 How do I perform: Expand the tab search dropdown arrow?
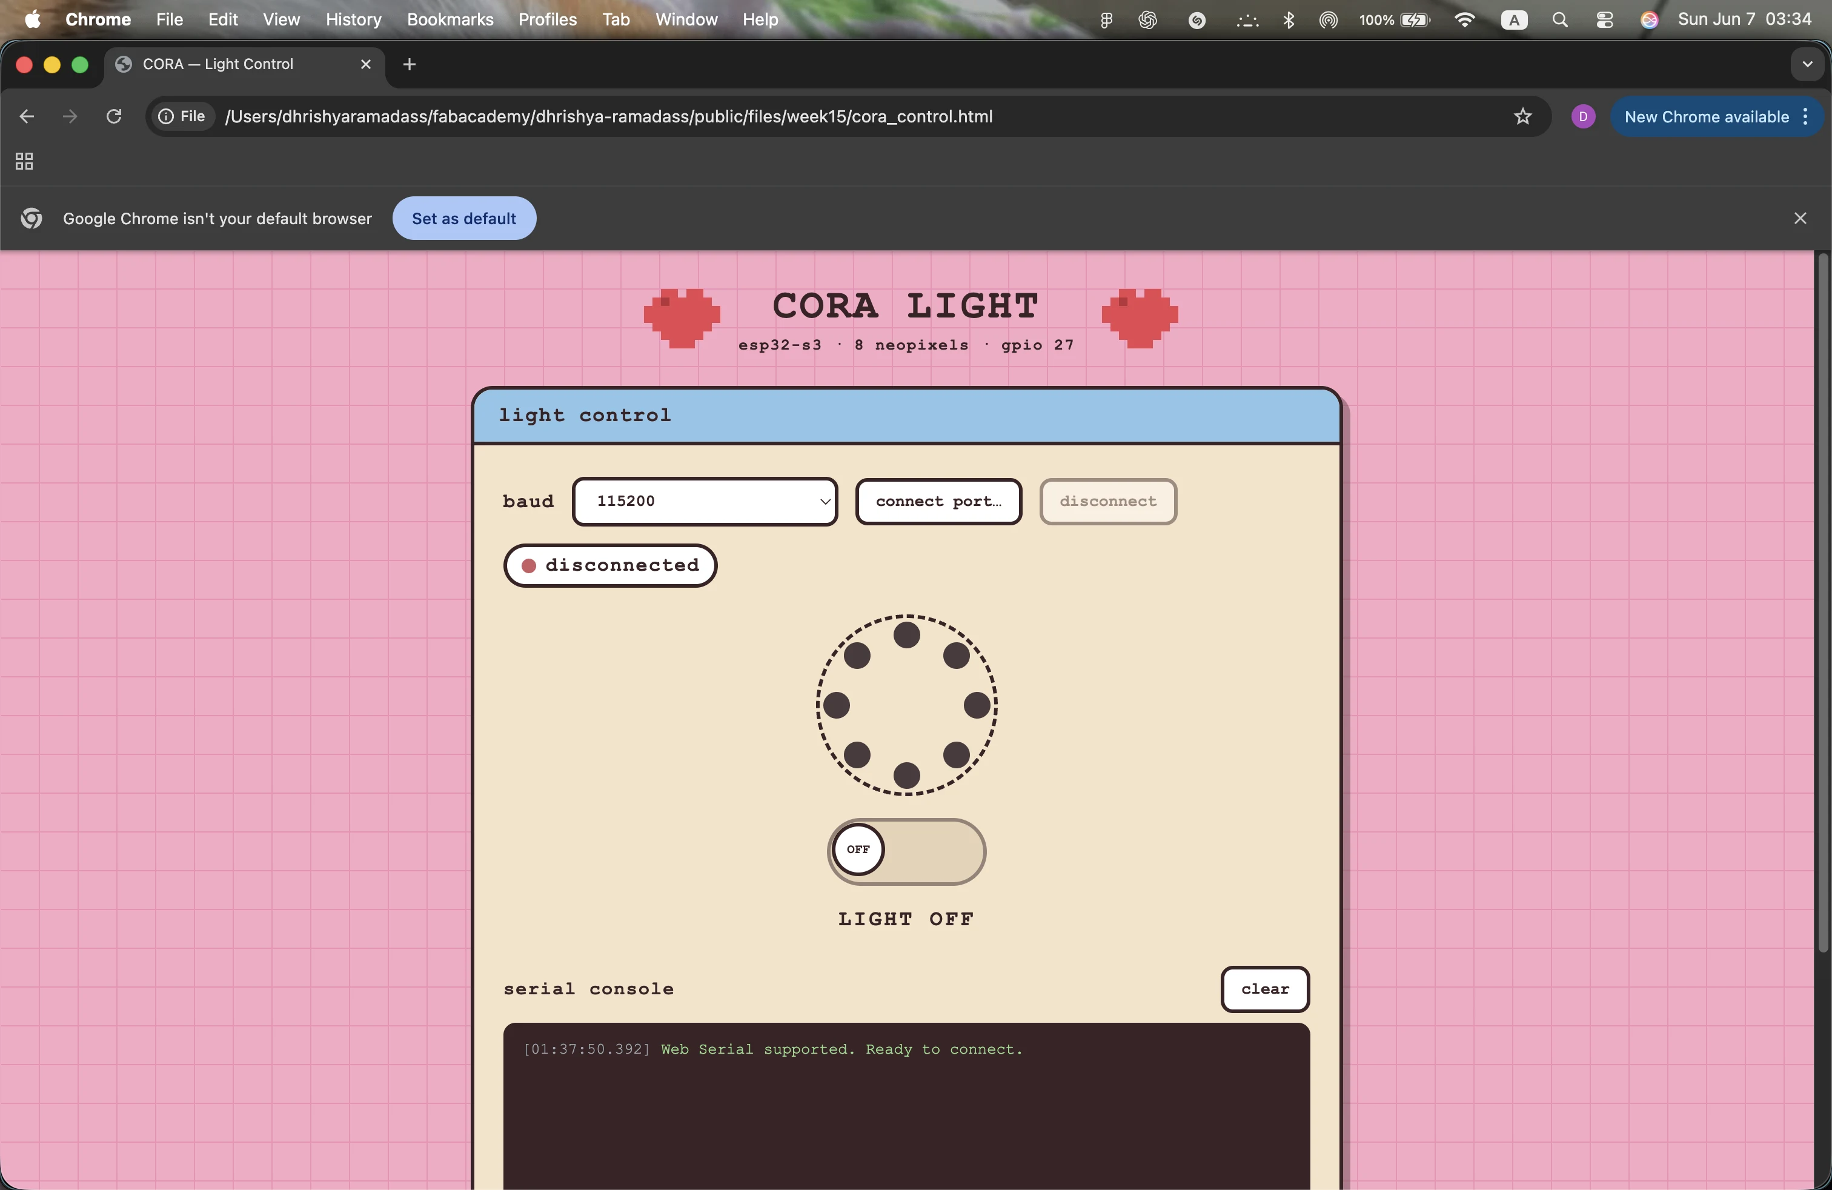coord(1807,65)
